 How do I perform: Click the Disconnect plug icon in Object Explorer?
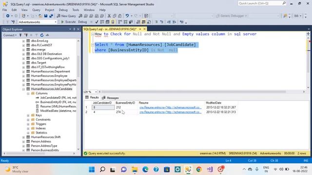[26, 35]
